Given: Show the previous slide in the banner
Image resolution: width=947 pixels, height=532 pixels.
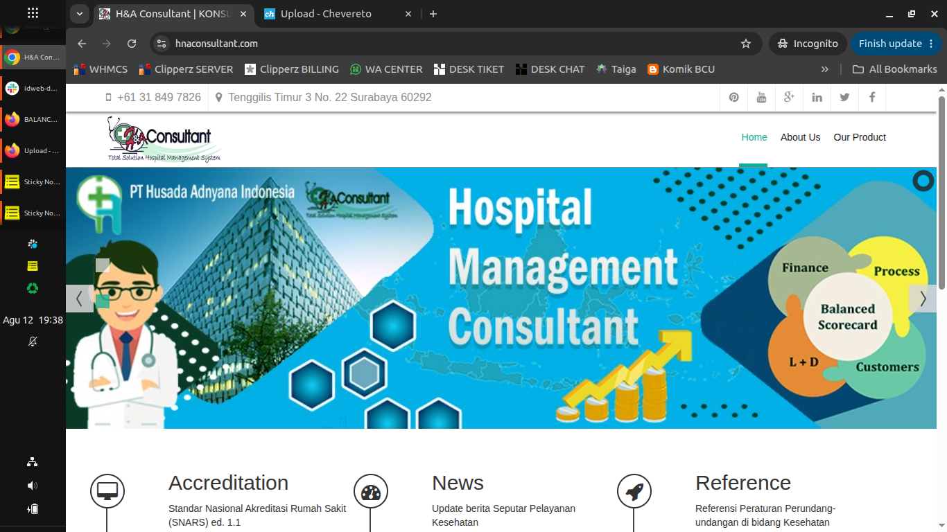Looking at the screenshot, I should click(80, 299).
